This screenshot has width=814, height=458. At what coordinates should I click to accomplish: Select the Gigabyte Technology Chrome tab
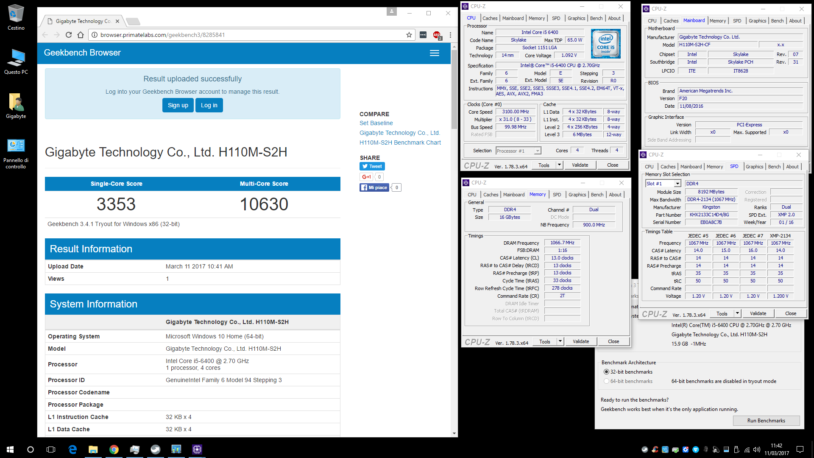[x=83, y=21]
